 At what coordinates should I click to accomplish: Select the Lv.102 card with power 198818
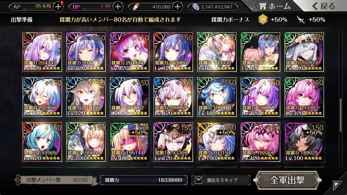217,97
